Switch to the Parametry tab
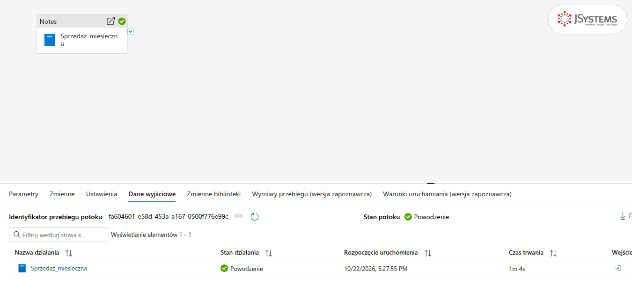This screenshot has height=285, width=632. pyautogui.click(x=23, y=194)
